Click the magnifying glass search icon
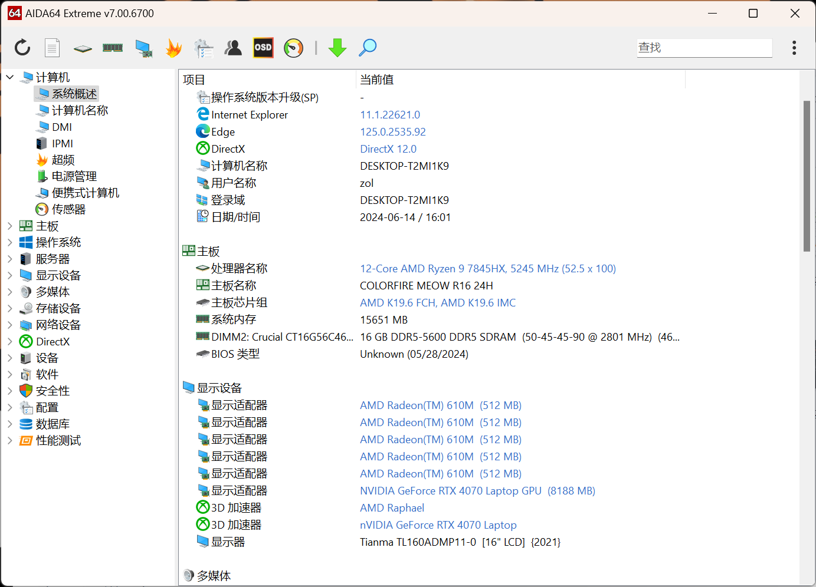Viewport: 816px width, 587px height. click(368, 48)
